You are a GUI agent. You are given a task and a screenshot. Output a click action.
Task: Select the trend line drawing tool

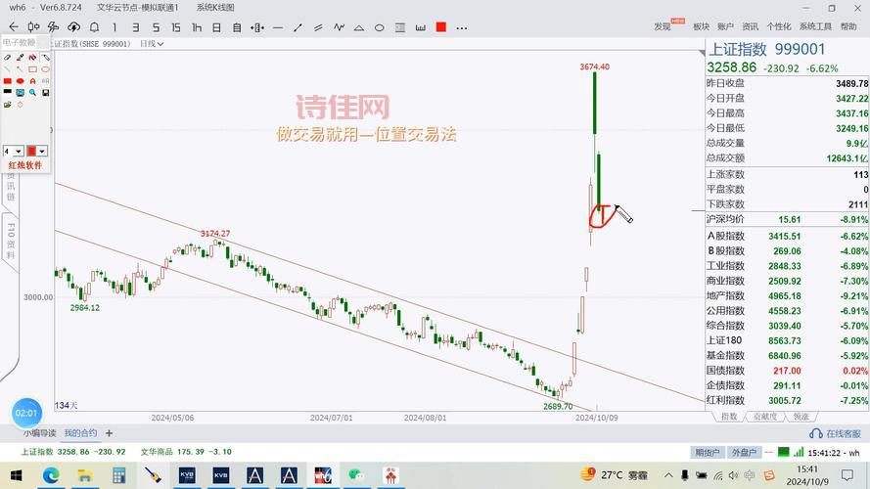(298, 27)
